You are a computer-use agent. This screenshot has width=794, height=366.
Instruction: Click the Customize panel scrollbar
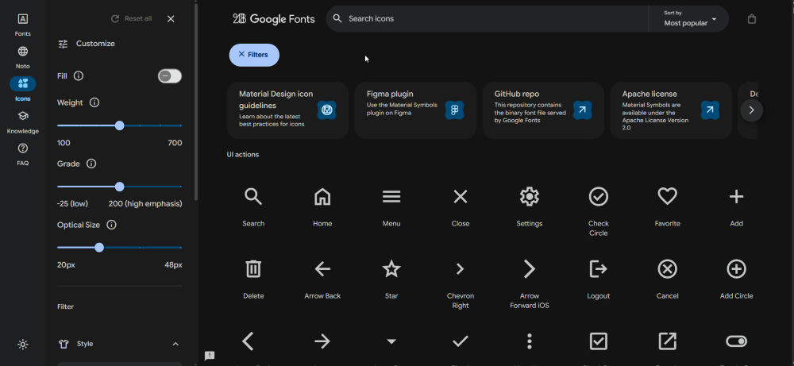point(196,102)
